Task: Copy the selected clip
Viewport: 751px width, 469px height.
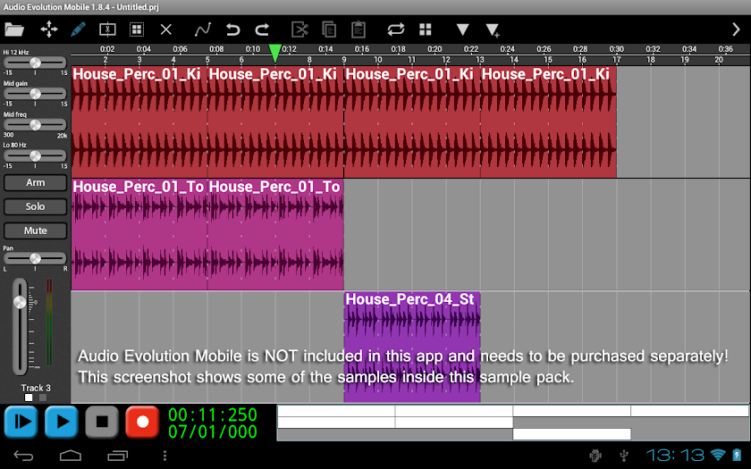Action: coord(329,29)
